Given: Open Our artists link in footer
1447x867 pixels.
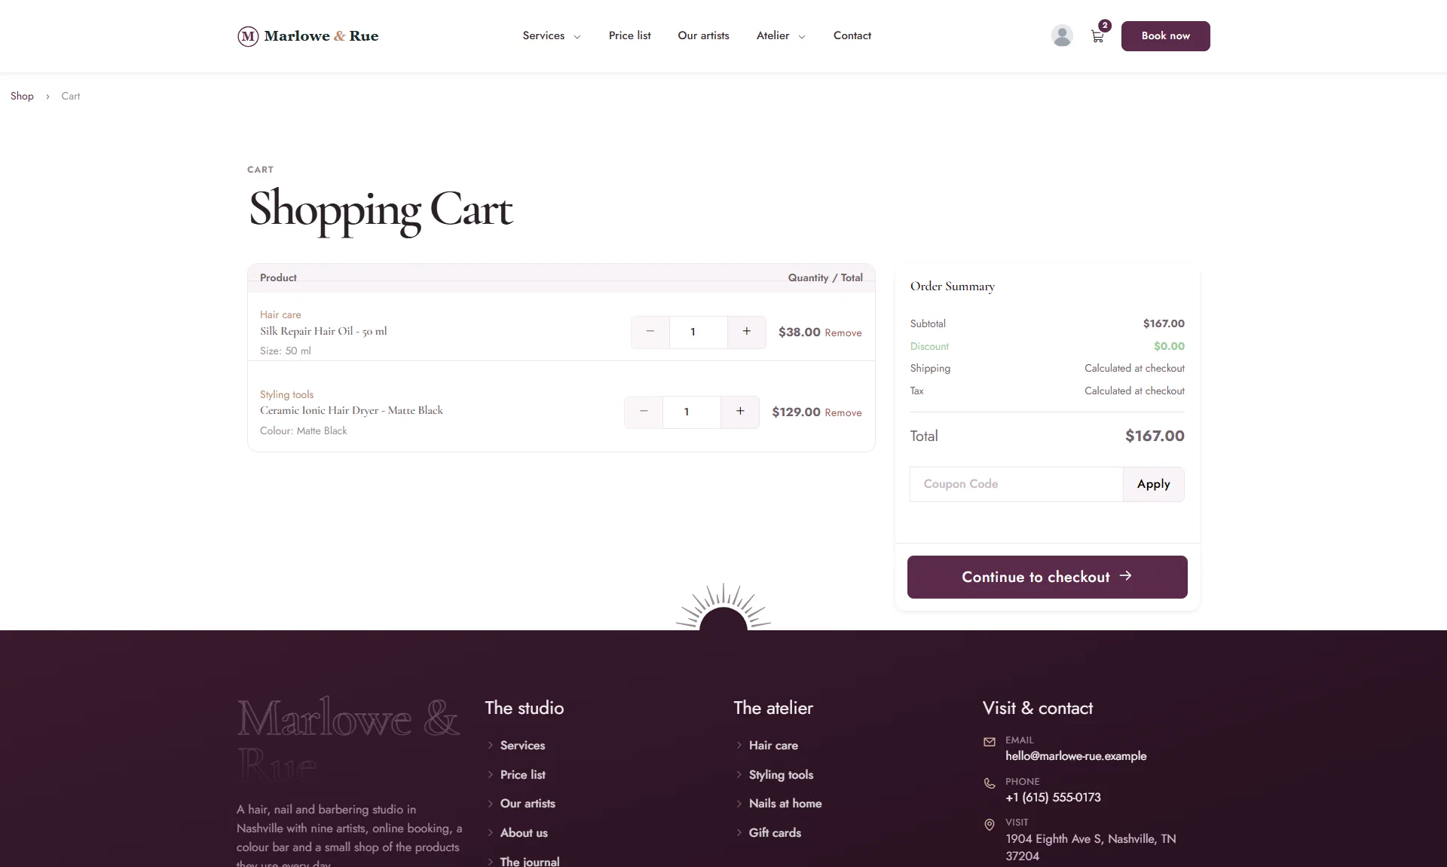Looking at the screenshot, I should (x=528, y=803).
